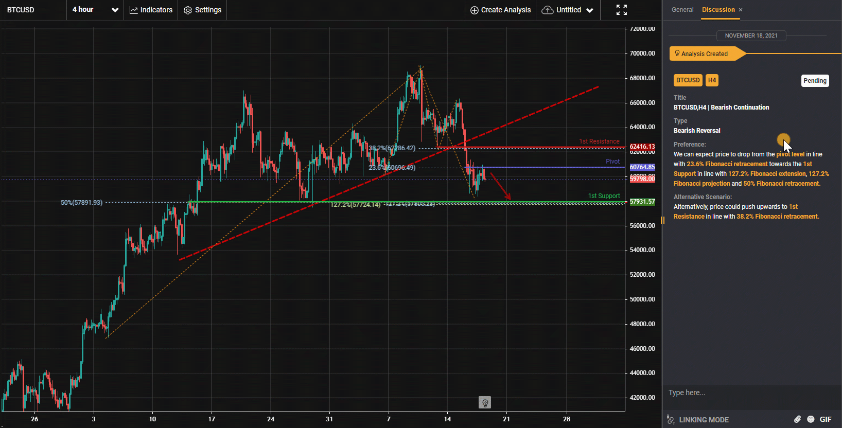Expand the 4 hour timeframe dropdown
Image resolution: width=842 pixels, height=428 pixels.
pyautogui.click(x=95, y=10)
